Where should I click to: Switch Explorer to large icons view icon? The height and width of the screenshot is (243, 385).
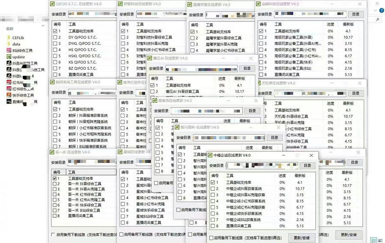(x=381, y=240)
